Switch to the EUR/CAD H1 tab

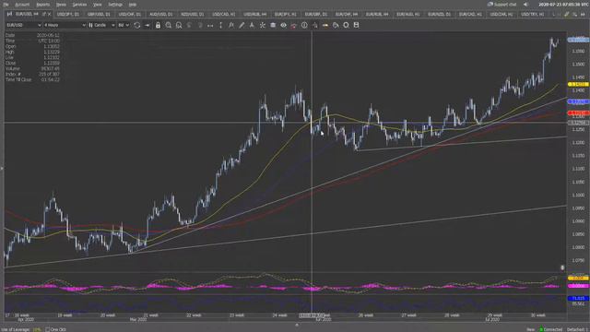coord(470,14)
